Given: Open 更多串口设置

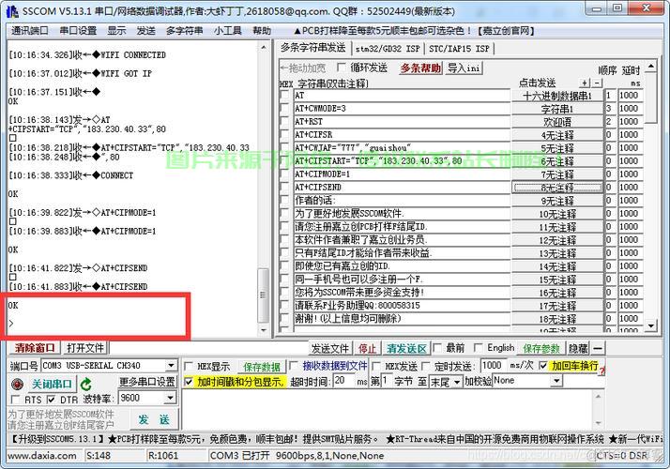Looking at the screenshot, I should click(x=146, y=382).
